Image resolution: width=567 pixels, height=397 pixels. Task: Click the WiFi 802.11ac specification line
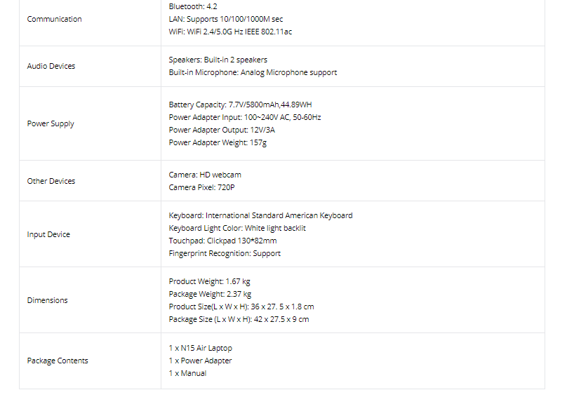(x=230, y=32)
